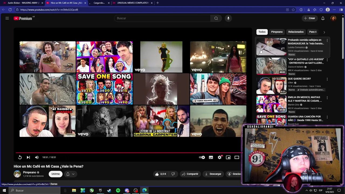The image size is (345, 194).
Task: Select the Pimpeano filter chip
Action: [277, 32]
